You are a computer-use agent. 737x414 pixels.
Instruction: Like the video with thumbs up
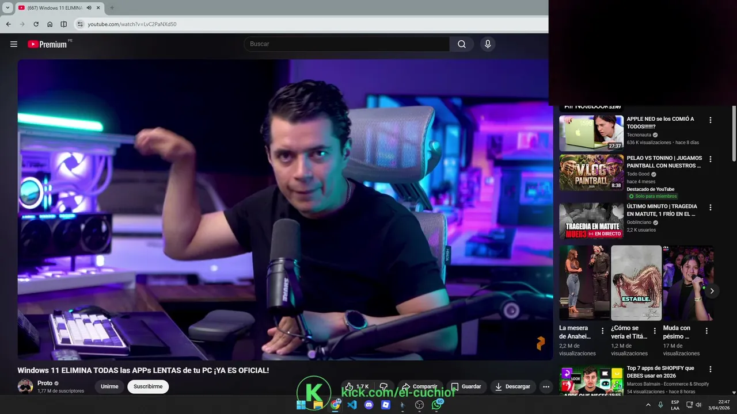pyautogui.click(x=357, y=386)
